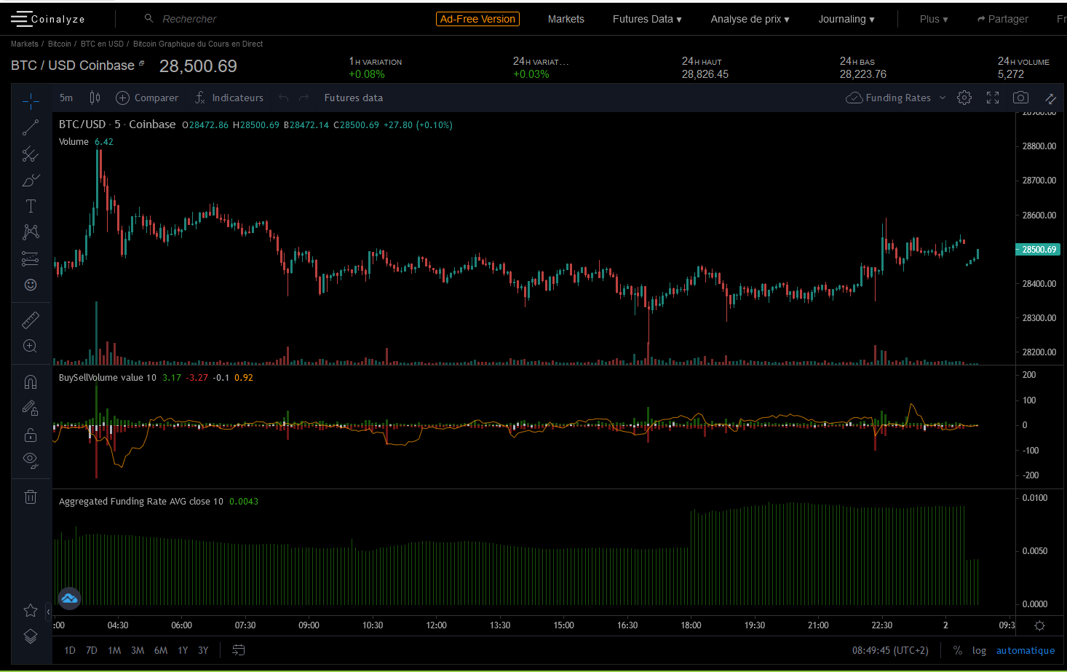Toggle hide all drawings eye icon
Image resolution: width=1067 pixels, height=672 pixels.
point(31,459)
